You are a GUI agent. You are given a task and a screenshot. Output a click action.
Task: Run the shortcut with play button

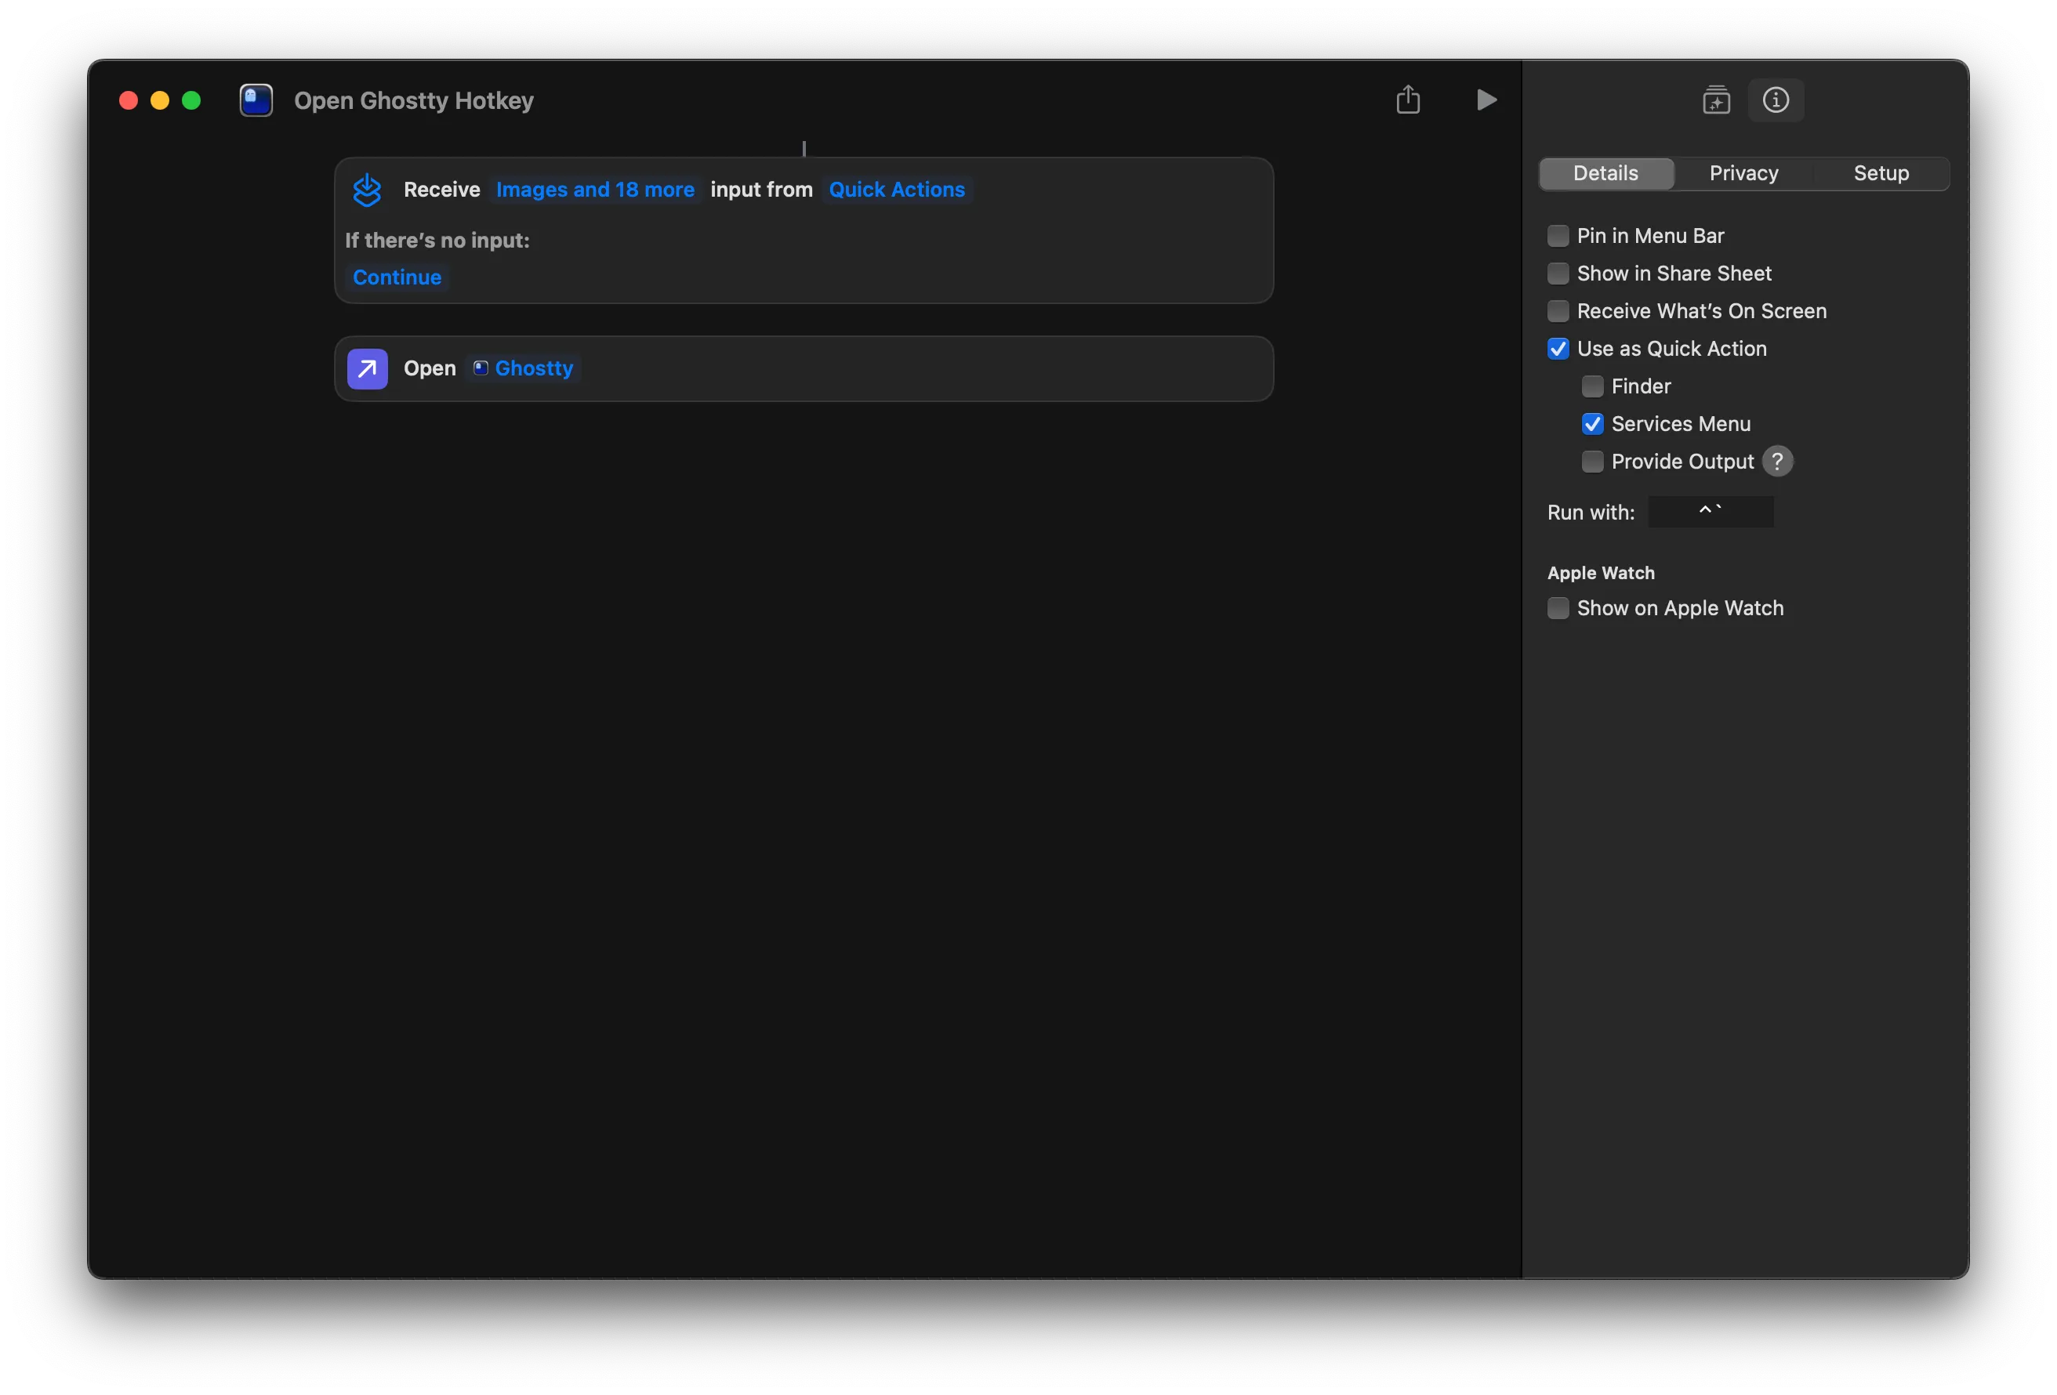point(1486,100)
